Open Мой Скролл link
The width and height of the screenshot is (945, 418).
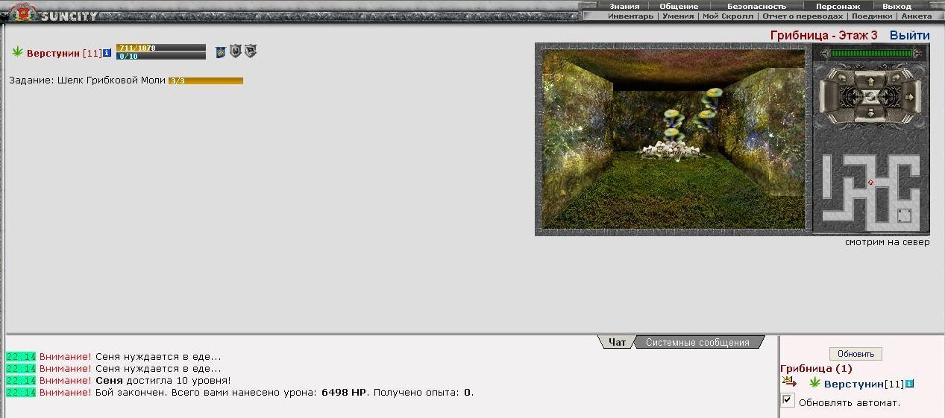(728, 16)
